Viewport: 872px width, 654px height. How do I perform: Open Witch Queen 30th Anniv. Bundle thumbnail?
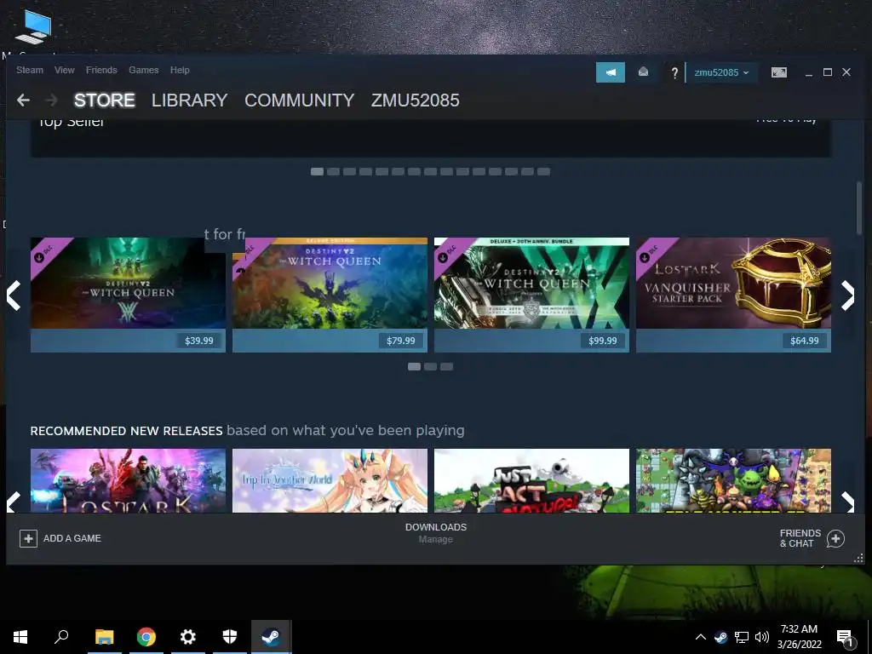[531, 283]
